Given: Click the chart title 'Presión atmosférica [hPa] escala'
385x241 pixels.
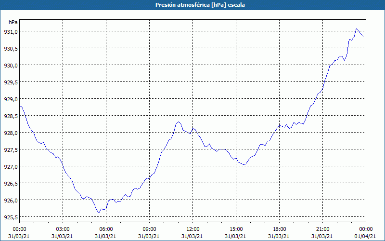Looking at the screenshot, I should coord(200,5).
